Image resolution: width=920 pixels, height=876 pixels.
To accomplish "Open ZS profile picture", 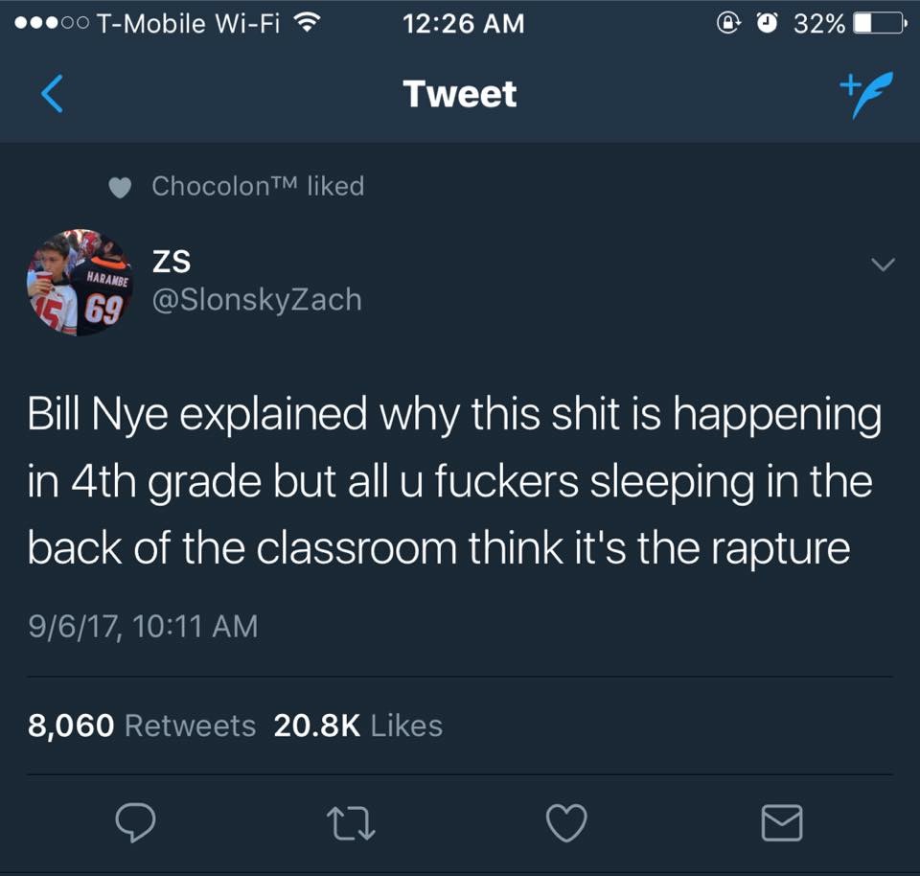I will (80, 282).
